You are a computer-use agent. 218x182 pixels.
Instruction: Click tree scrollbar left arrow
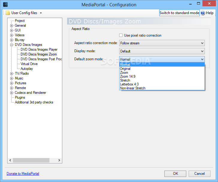[x=10, y=160]
